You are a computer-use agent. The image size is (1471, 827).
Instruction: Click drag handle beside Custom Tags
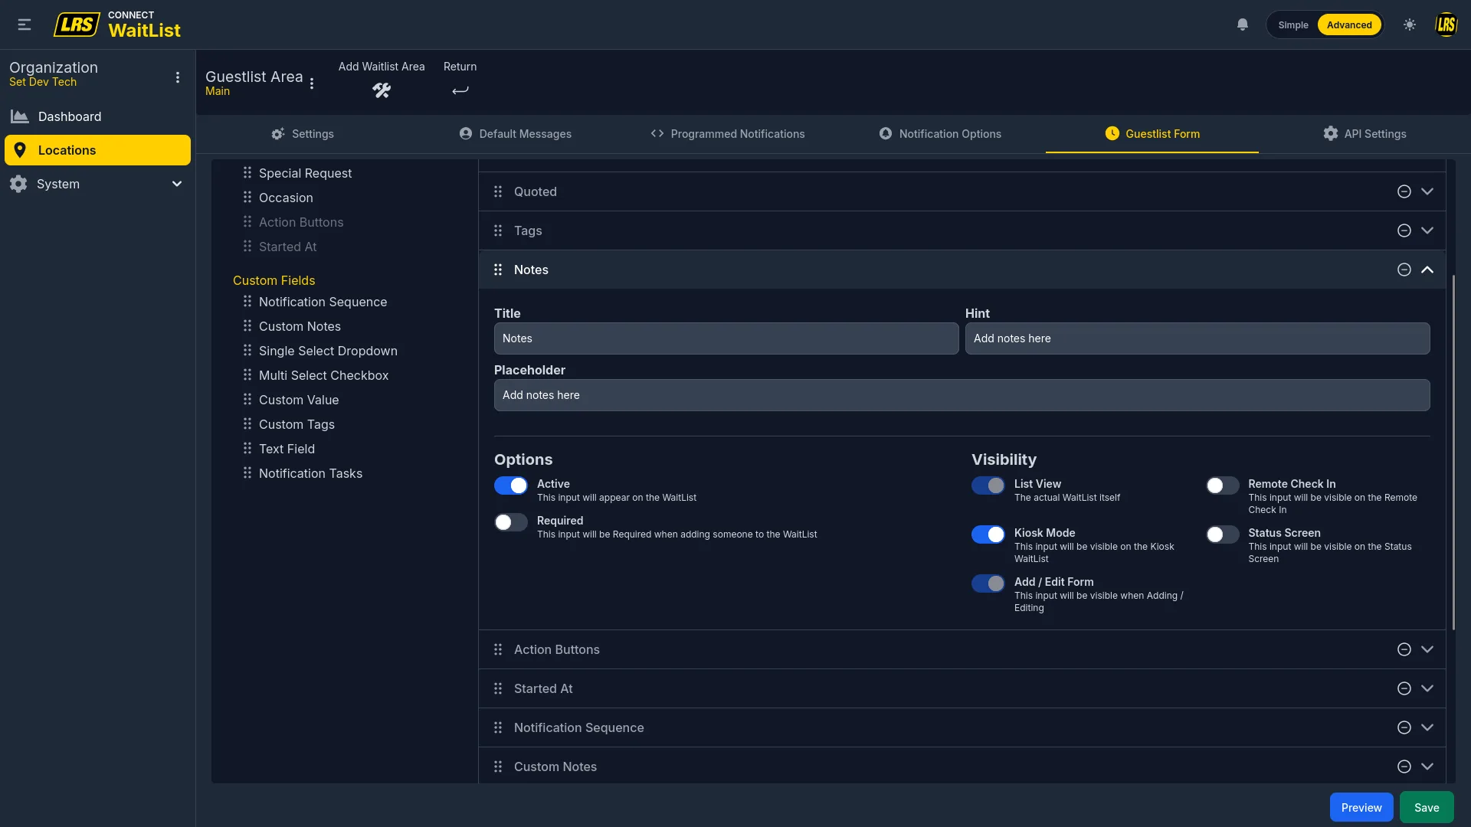pyautogui.click(x=247, y=423)
